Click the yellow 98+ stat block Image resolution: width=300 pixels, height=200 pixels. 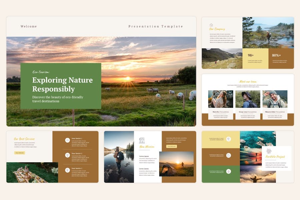(x=255, y=58)
